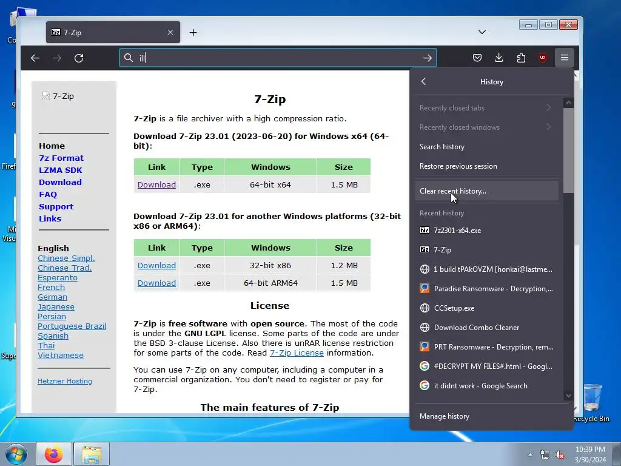Viewport: 621px width, 466px height.
Task: Open 7z2301-x64.exe history entry
Action: tap(486, 230)
